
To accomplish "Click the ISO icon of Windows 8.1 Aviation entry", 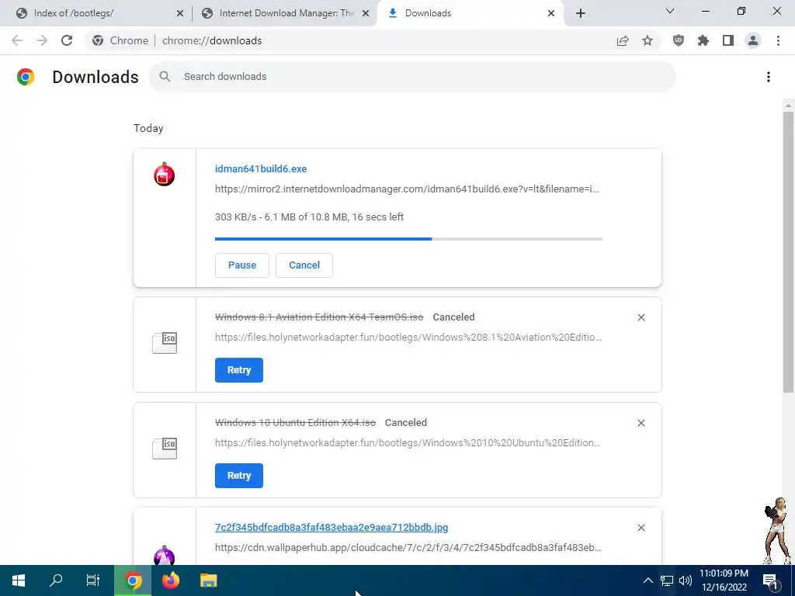I will click(x=165, y=342).
